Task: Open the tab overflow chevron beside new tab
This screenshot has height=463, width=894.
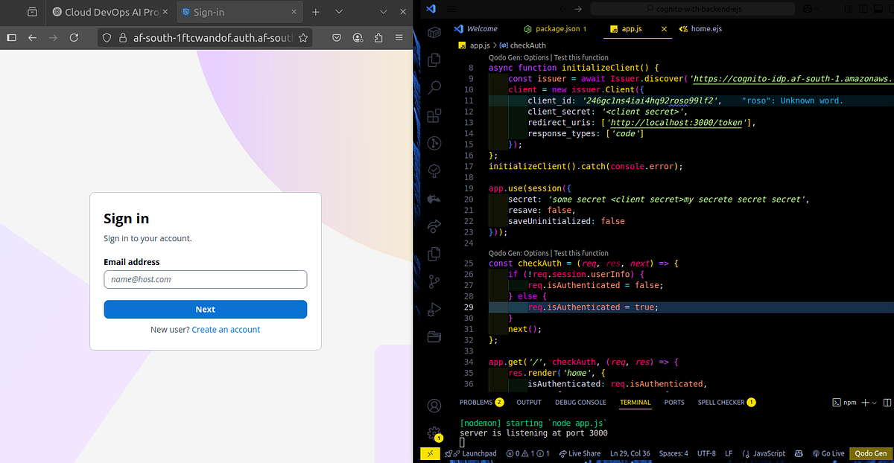Action: [339, 12]
